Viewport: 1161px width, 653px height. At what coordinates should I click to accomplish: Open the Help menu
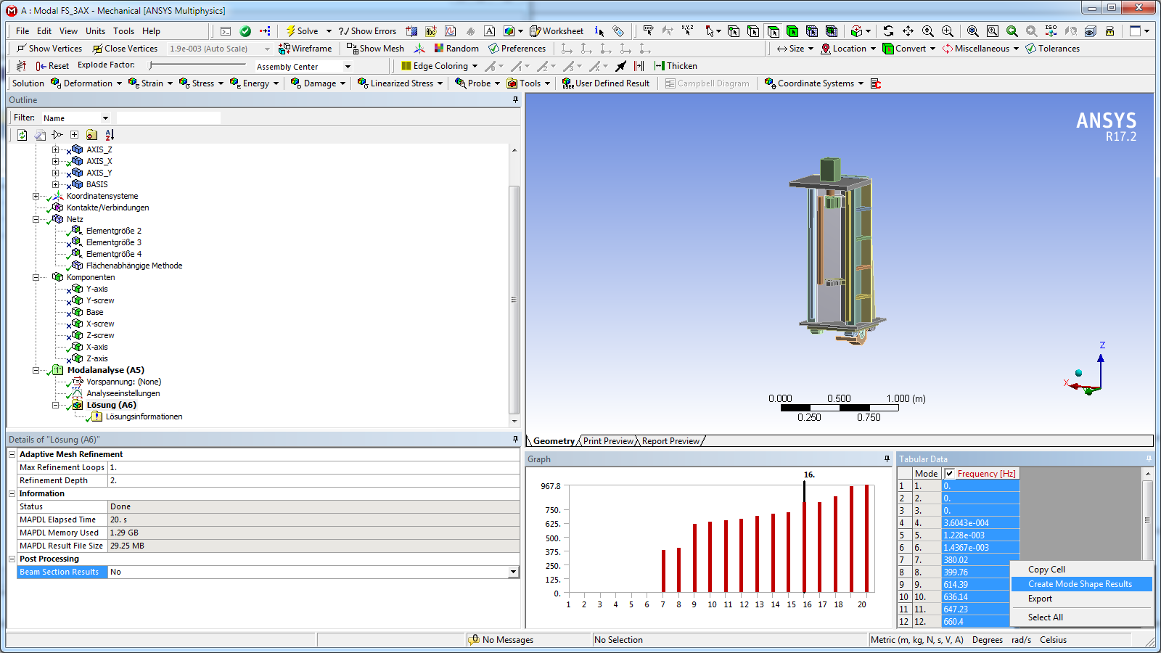(x=151, y=31)
